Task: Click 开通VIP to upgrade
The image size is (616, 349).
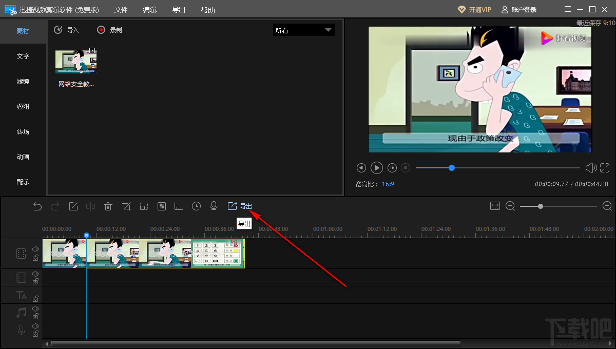Action: coord(474,10)
